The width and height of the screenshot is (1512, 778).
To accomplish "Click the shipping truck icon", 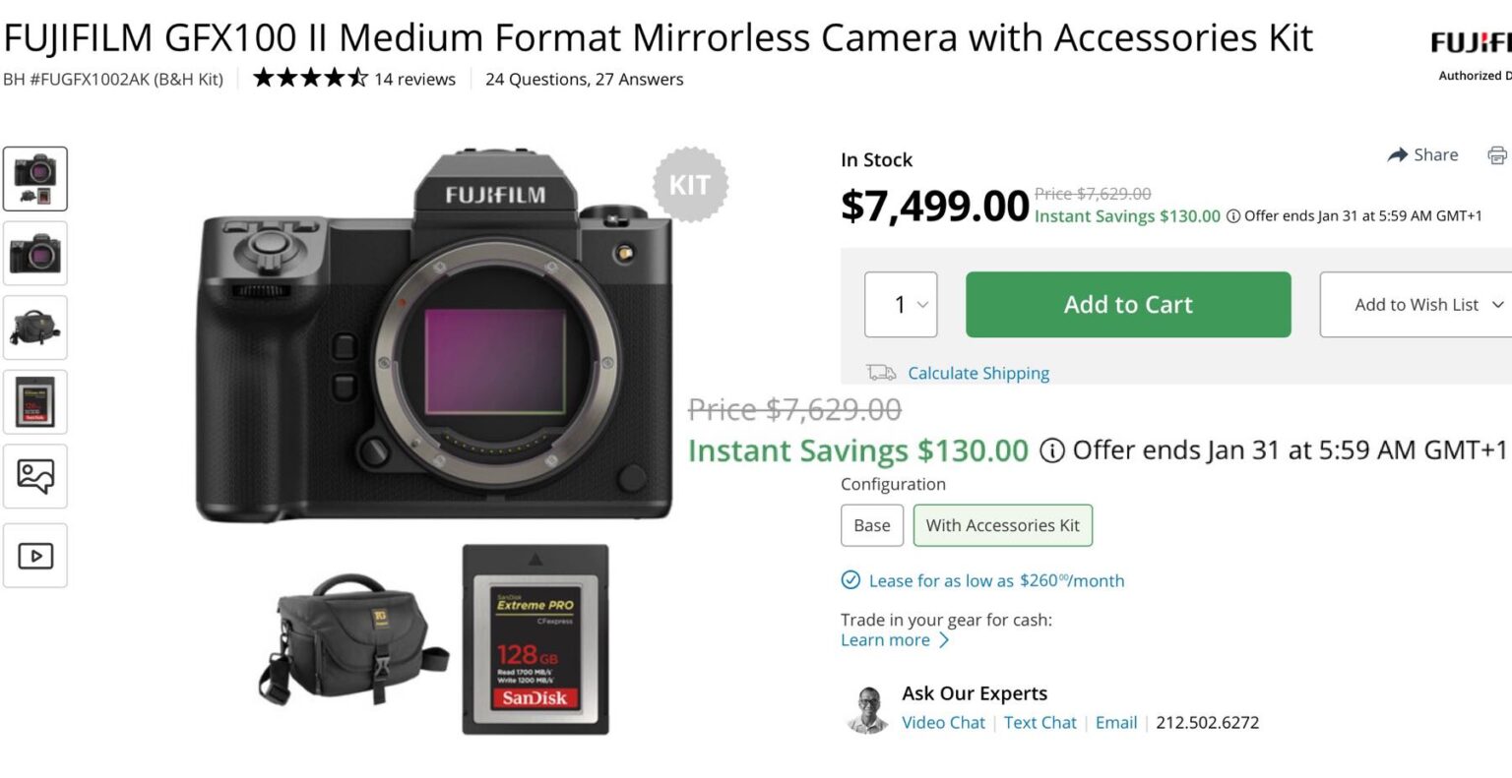I will 881,373.
